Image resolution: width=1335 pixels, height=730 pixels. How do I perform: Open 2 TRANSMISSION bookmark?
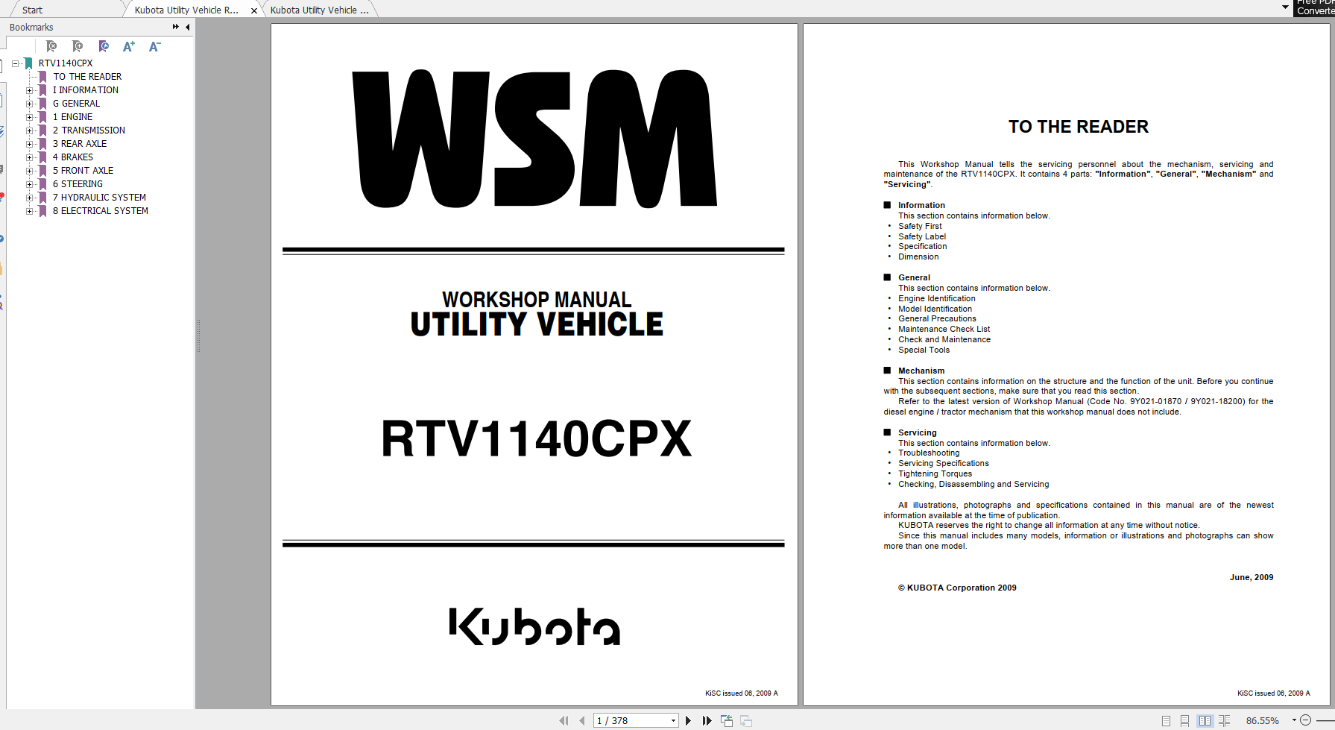[x=89, y=130]
